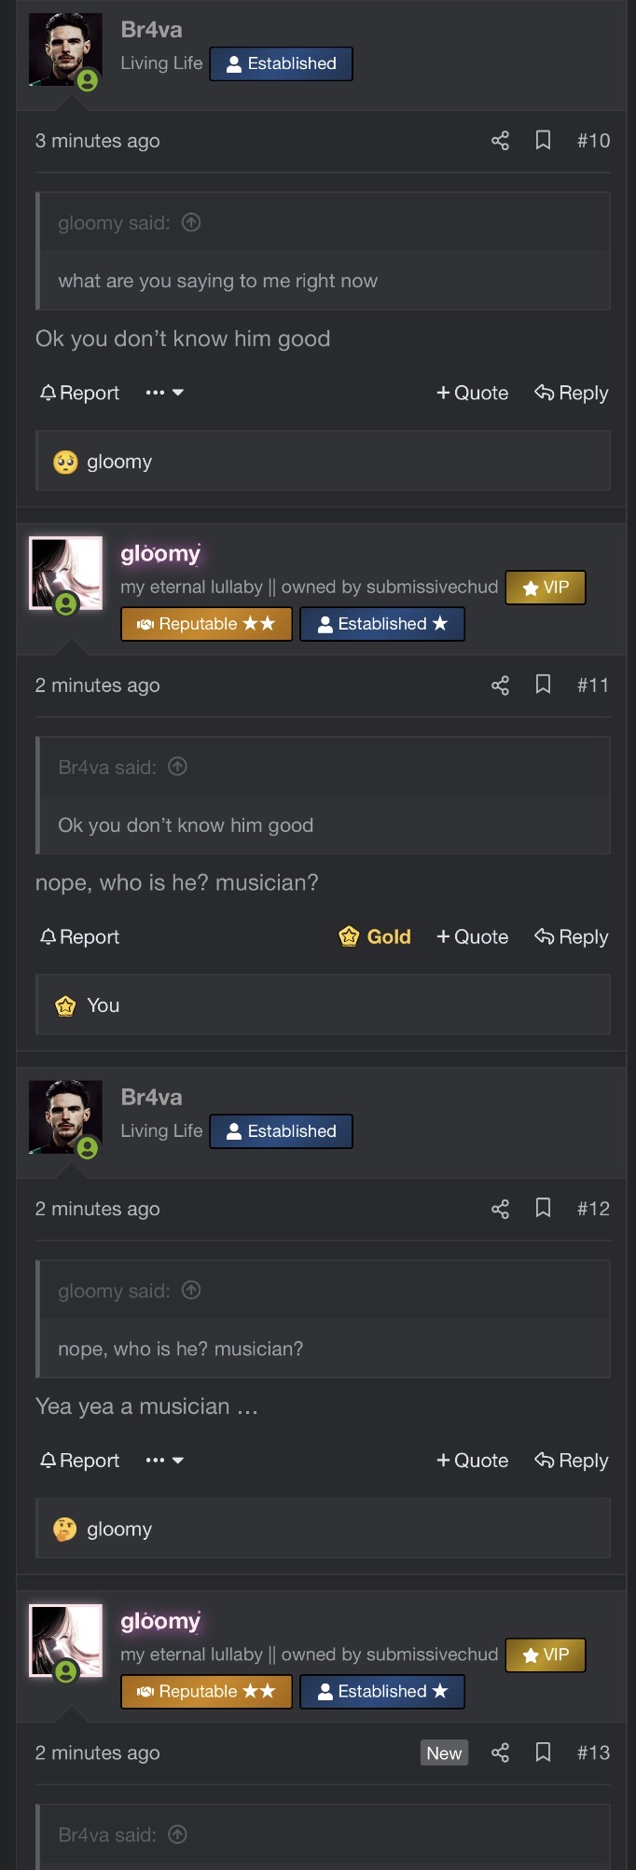Share post #11 via share icon
Screen dimensions: 636x1870
pyautogui.click(x=500, y=686)
